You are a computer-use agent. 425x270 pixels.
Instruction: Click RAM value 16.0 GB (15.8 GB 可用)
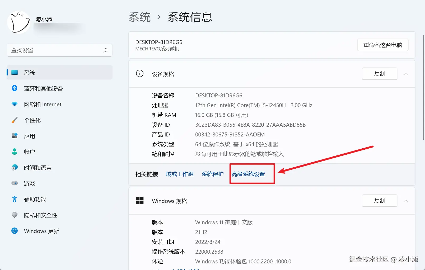click(x=222, y=115)
